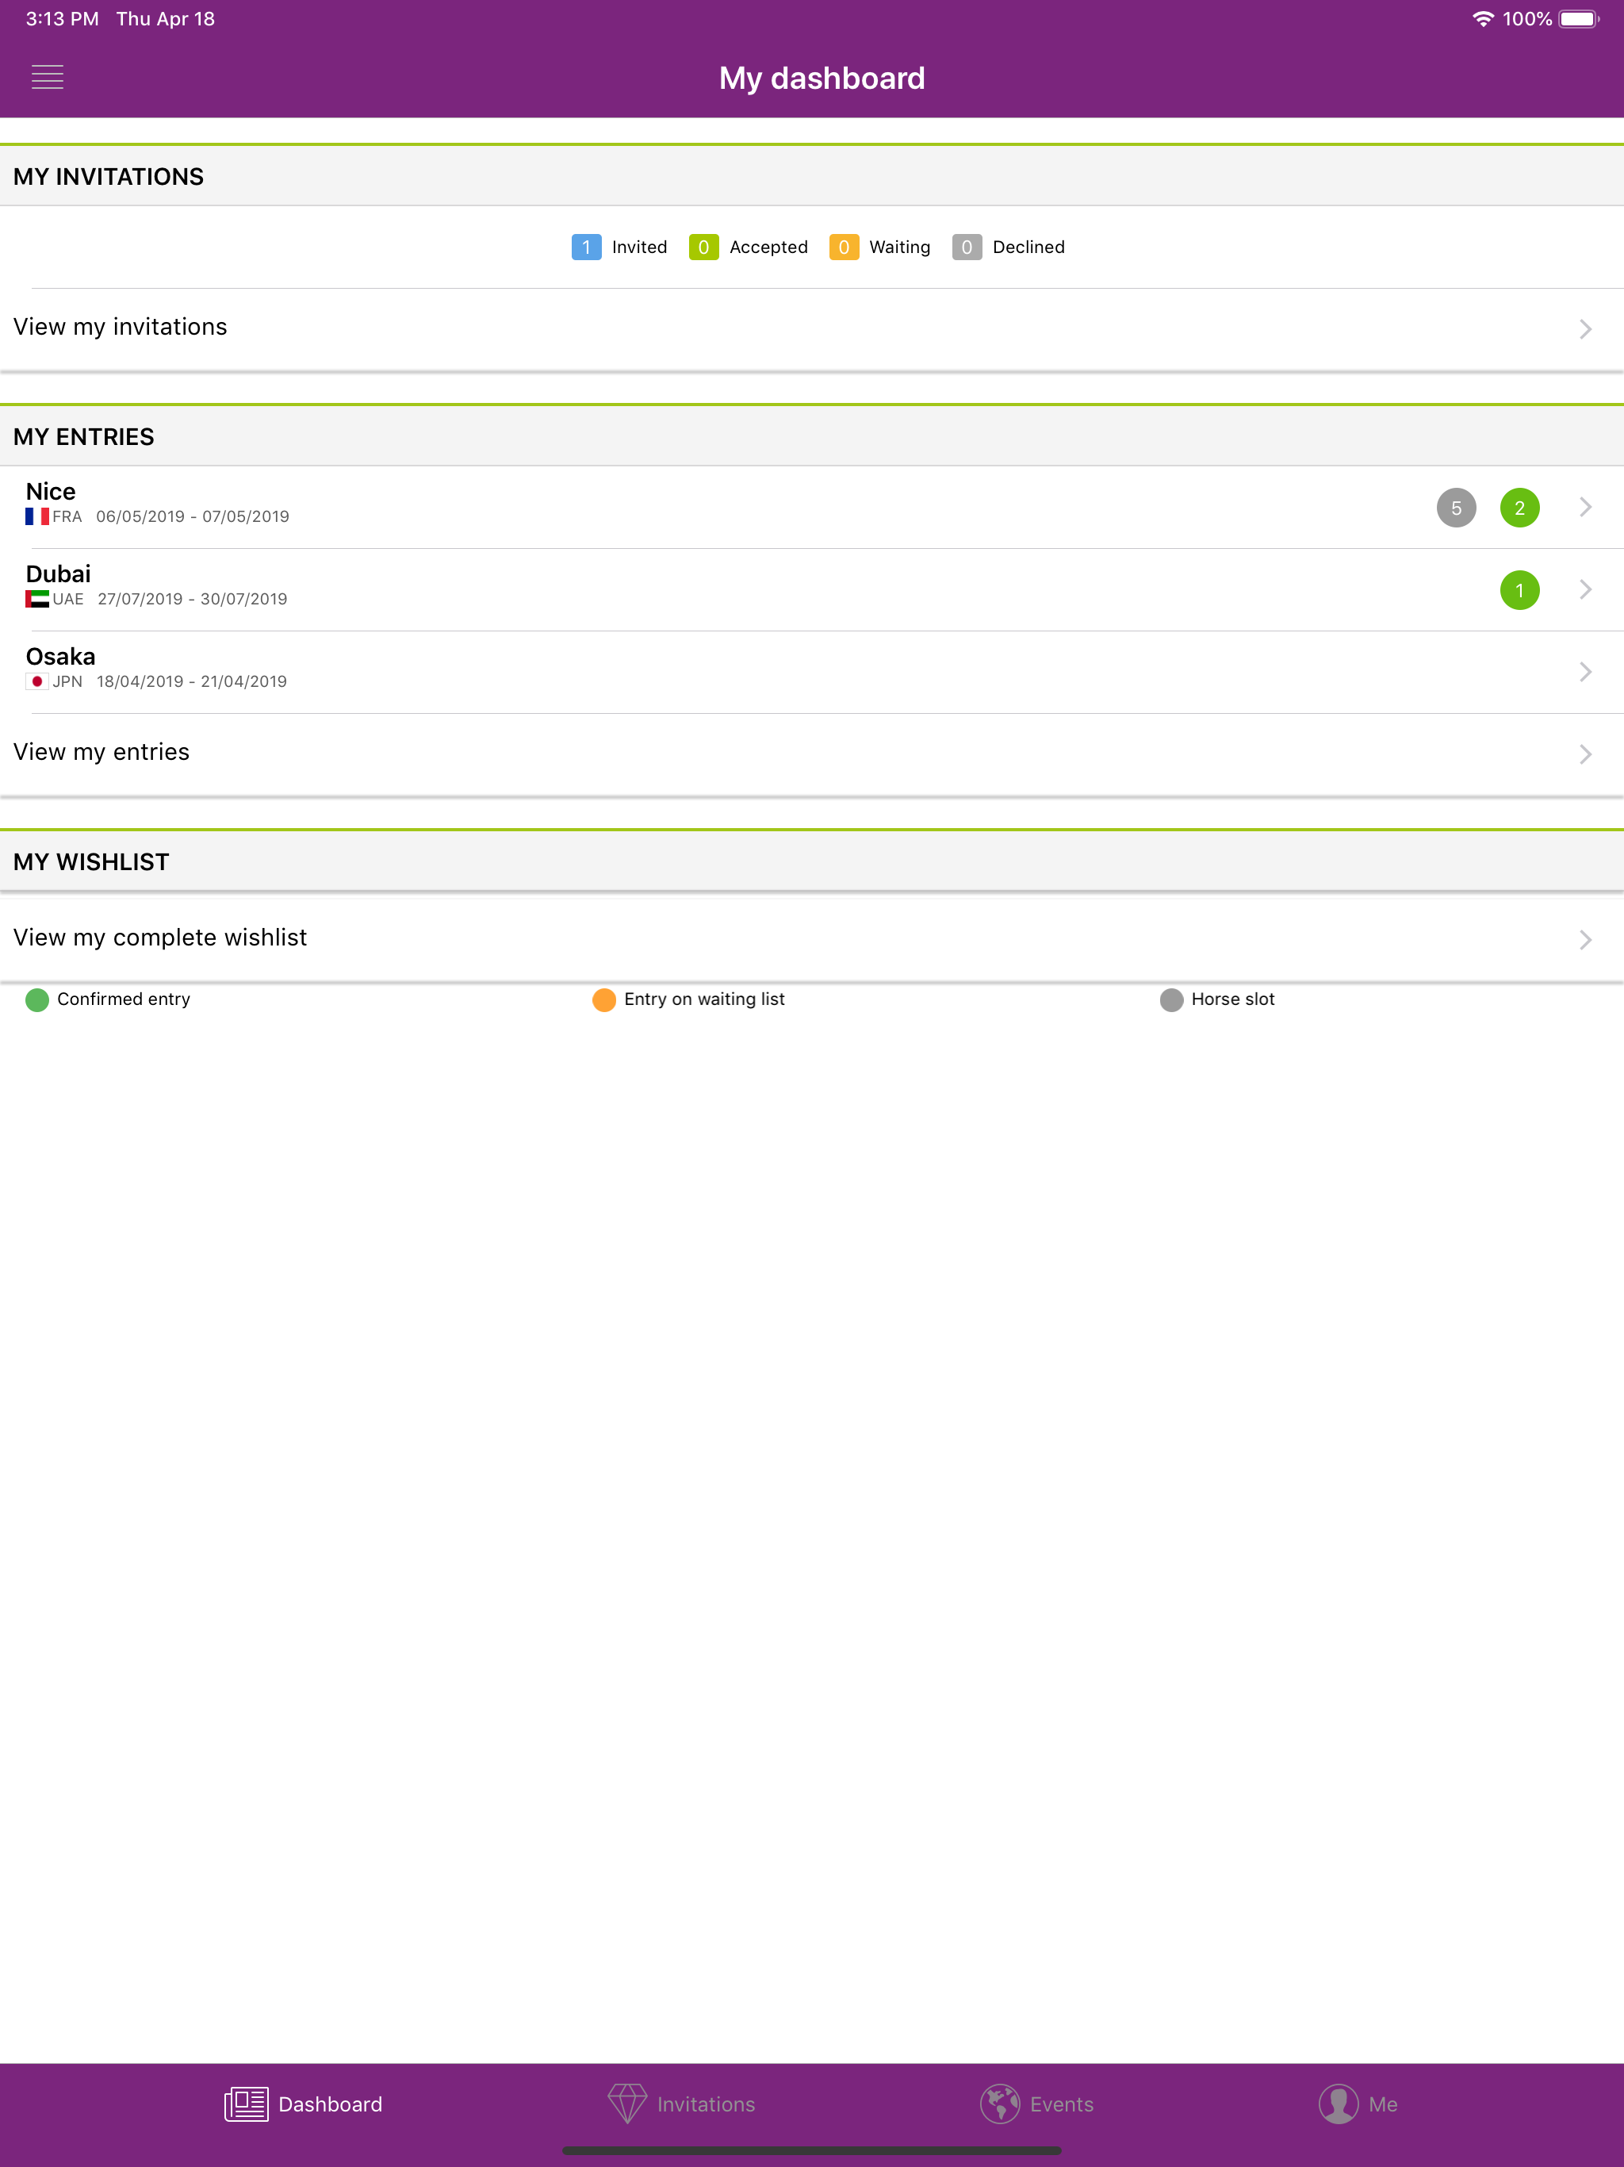The height and width of the screenshot is (2167, 1624).
Task: Click the Events globe icon in tab bar
Action: (1000, 2104)
